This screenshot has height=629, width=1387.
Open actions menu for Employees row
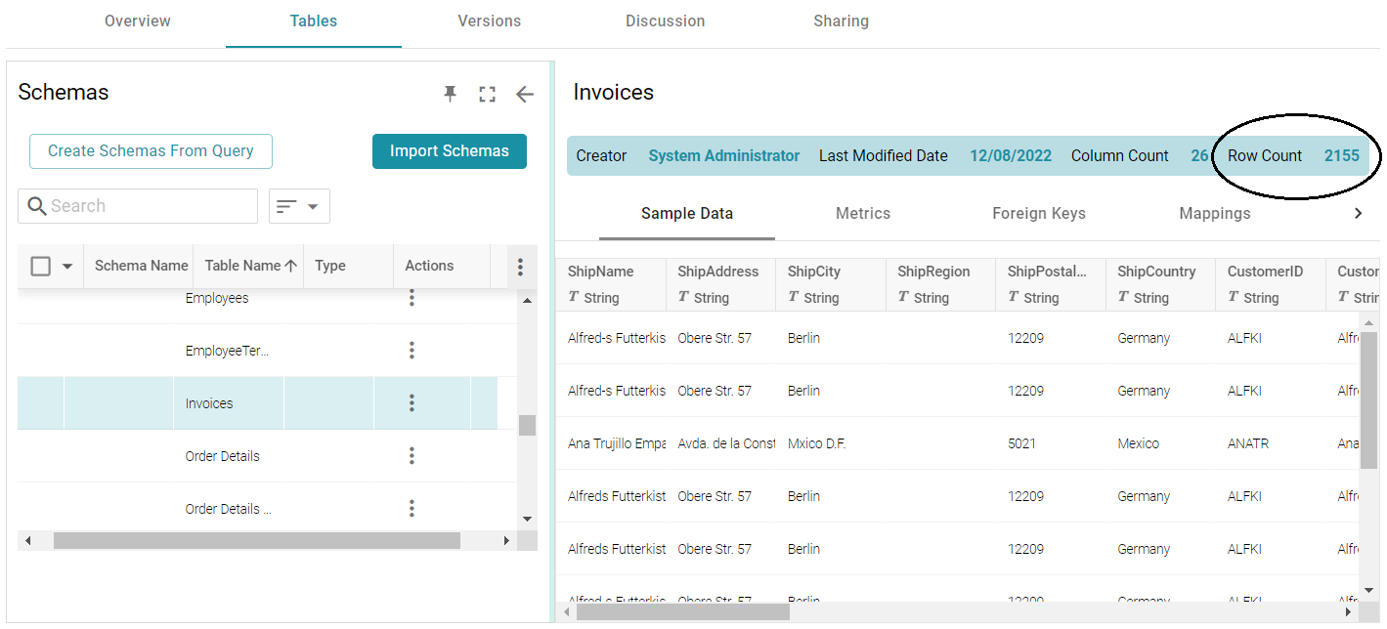point(412,298)
